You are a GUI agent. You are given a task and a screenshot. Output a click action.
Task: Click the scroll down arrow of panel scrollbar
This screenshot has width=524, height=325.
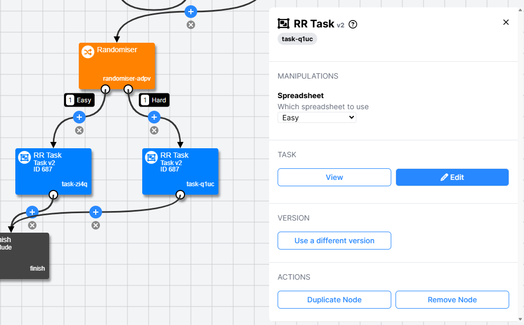click(520, 319)
